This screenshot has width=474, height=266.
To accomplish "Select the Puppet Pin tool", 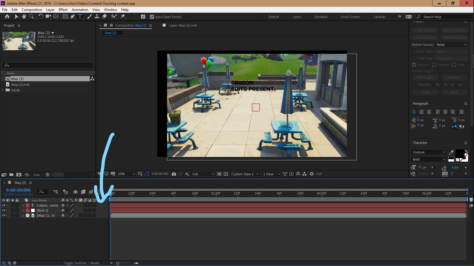I will coord(123,17).
